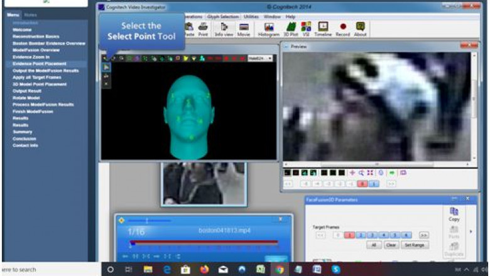The image size is (490, 276).
Task: Toggle red frame 0 button under Preview
Action: coord(362,184)
